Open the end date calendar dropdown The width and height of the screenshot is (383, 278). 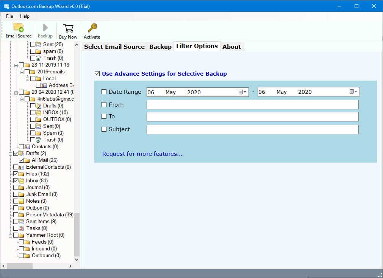(x=353, y=92)
